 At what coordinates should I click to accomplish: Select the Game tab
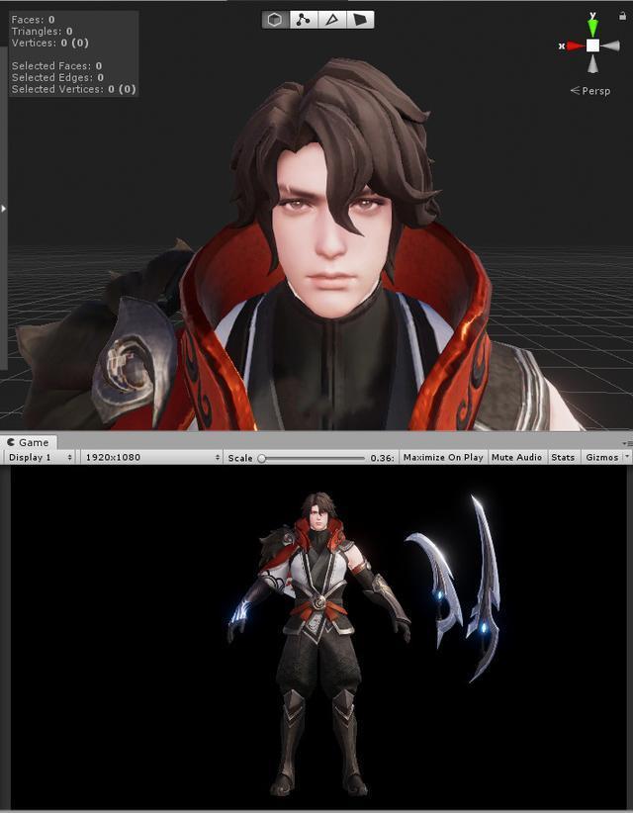(28, 442)
